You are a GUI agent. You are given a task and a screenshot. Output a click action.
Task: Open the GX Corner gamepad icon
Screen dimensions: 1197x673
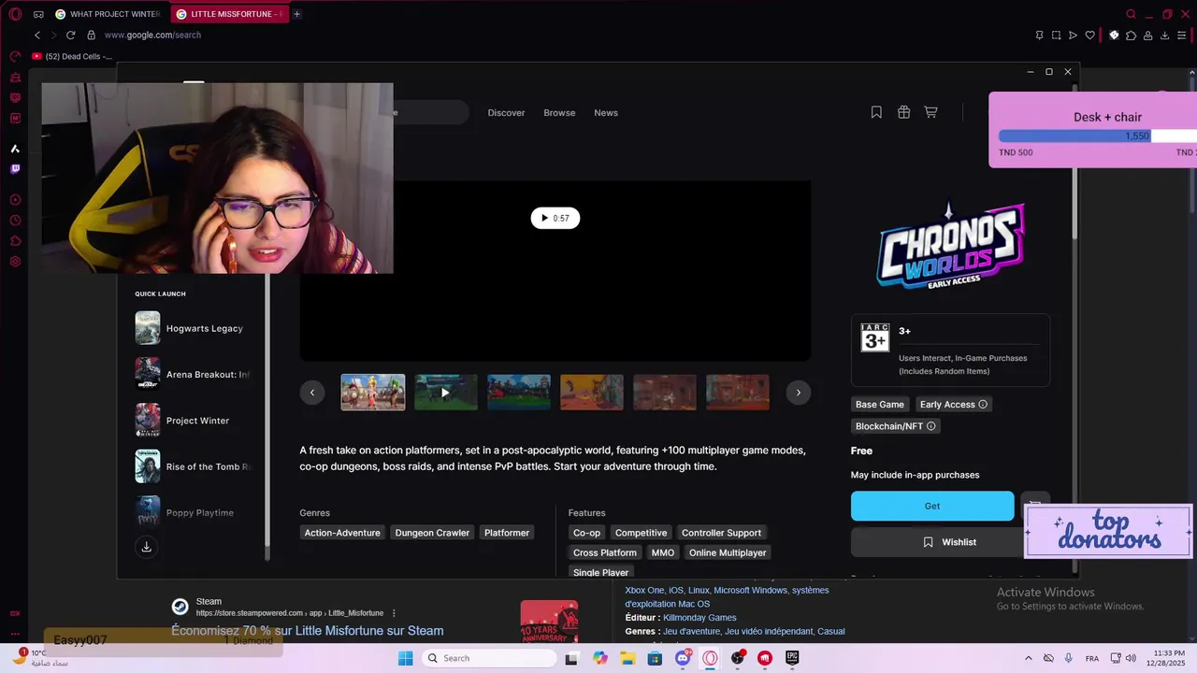coord(38,14)
